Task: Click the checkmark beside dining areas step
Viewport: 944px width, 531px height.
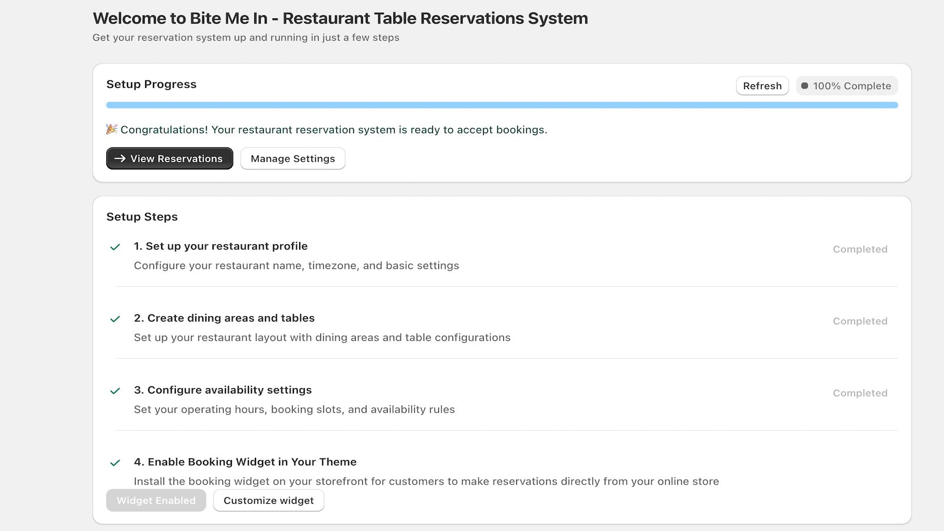Action: 115,319
